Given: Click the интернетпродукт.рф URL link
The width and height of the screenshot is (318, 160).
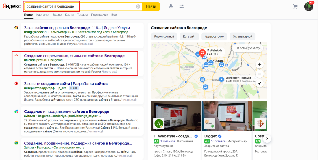Looking at the screenshot, I should coord(39,88).
